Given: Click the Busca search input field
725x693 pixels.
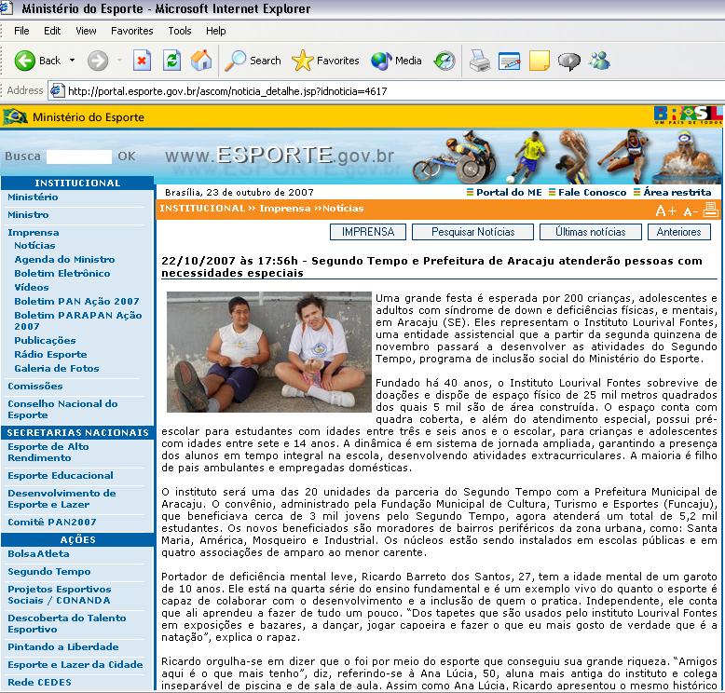Looking at the screenshot, I should coord(78,156).
